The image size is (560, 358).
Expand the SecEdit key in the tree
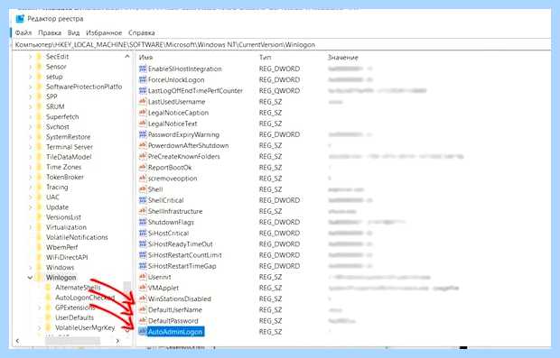click(30, 57)
